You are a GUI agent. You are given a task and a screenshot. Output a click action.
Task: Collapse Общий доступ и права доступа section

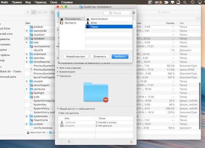(x=58, y=109)
